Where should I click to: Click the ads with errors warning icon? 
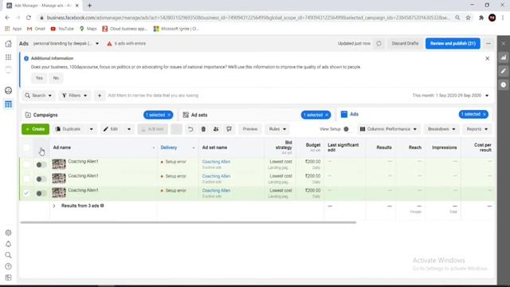point(110,44)
